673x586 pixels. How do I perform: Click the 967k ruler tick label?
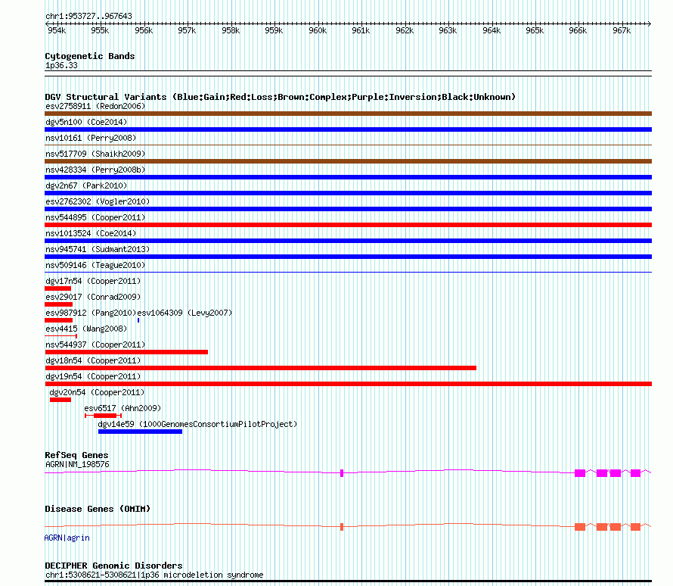(x=622, y=30)
